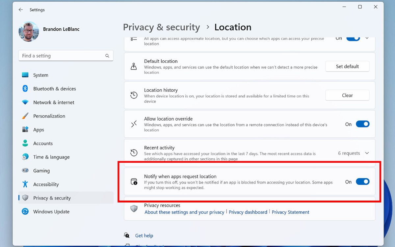Open the Apps section

coord(25,129)
